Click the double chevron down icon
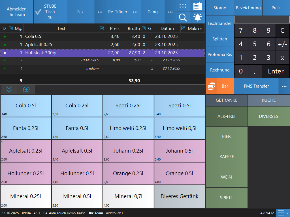Viewport: 290px width, 217px height. click(9, 90)
